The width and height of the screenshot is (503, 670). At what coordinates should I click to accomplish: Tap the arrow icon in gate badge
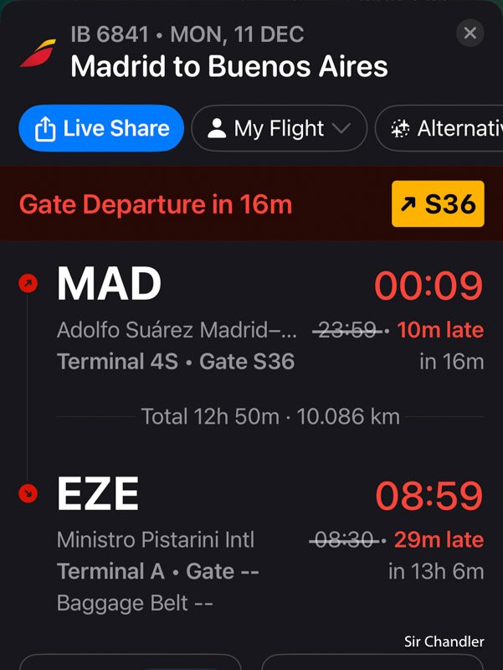(x=410, y=204)
